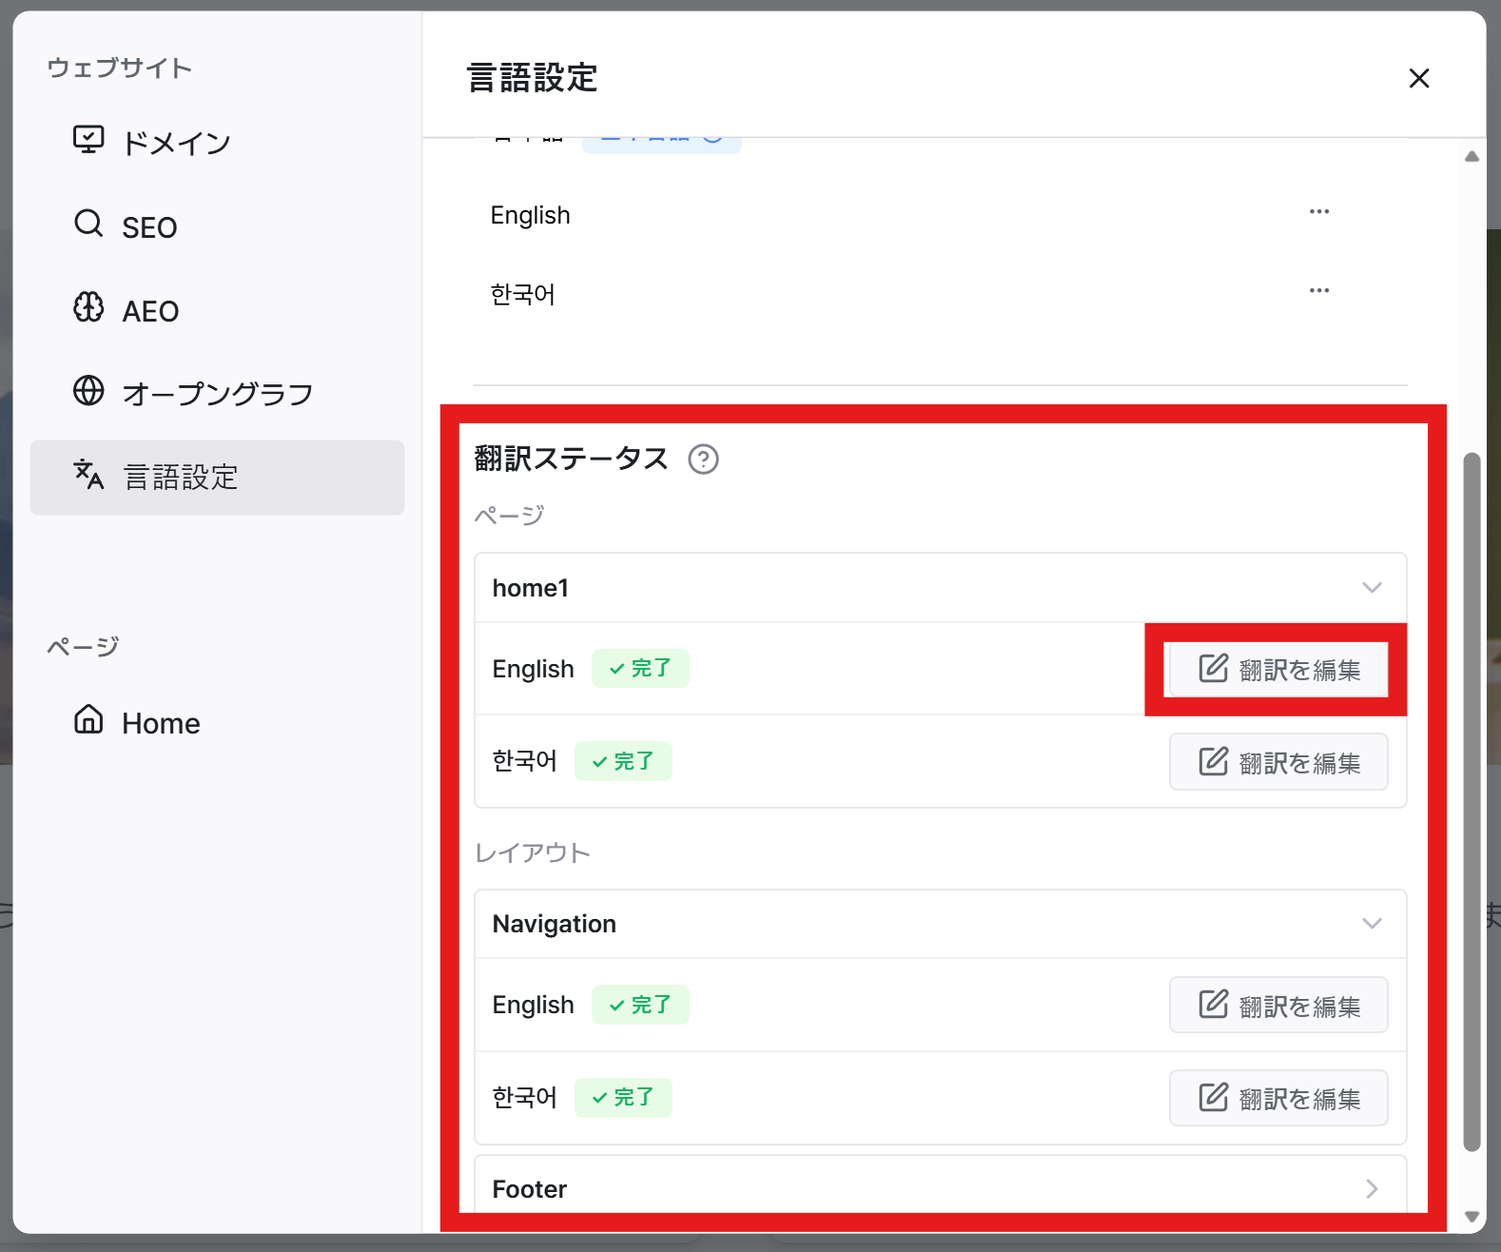Screen dimensions: 1501x1252
Task: Open the オープングラフ settings section
Action: [217, 393]
